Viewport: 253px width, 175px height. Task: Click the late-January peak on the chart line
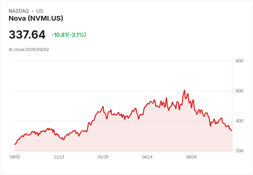[x=103, y=106]
